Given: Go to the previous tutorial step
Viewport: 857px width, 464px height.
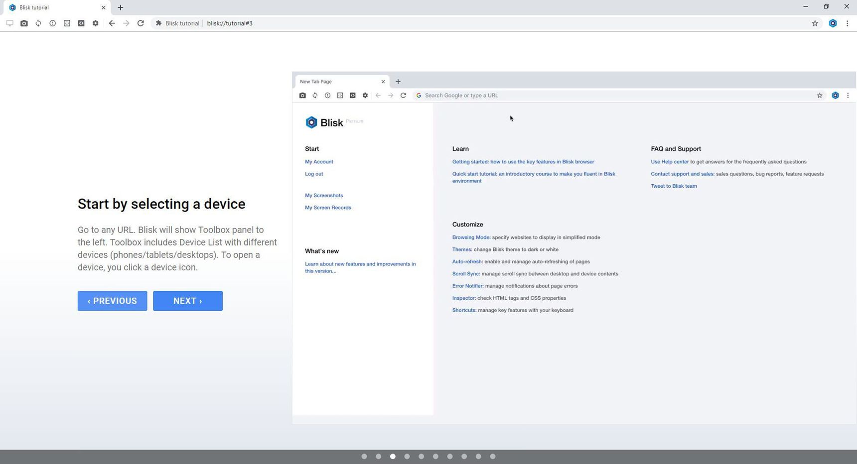Looking at the screenshot, I should [113, 301].
